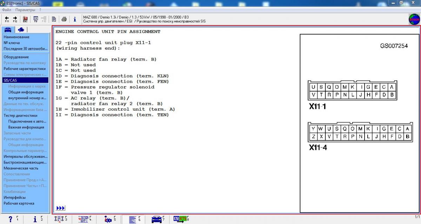This screenshot has height=224, width=421.
Task: Click the 1D Diagnosis connection KLN line
Action: 112,76
